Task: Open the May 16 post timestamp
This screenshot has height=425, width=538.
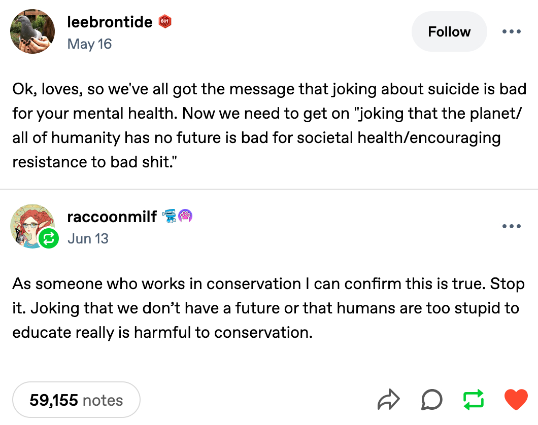Action: coord(89,44)
